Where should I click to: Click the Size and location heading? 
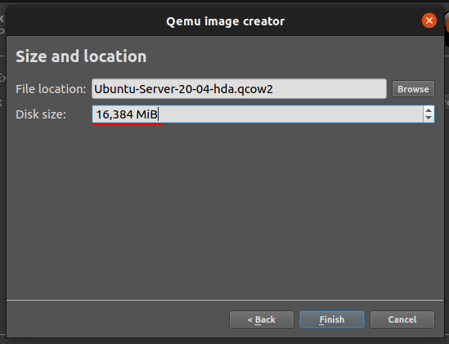click(x=81, y=56)
